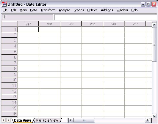Open the Transform menu

click(x=48, y=10)
